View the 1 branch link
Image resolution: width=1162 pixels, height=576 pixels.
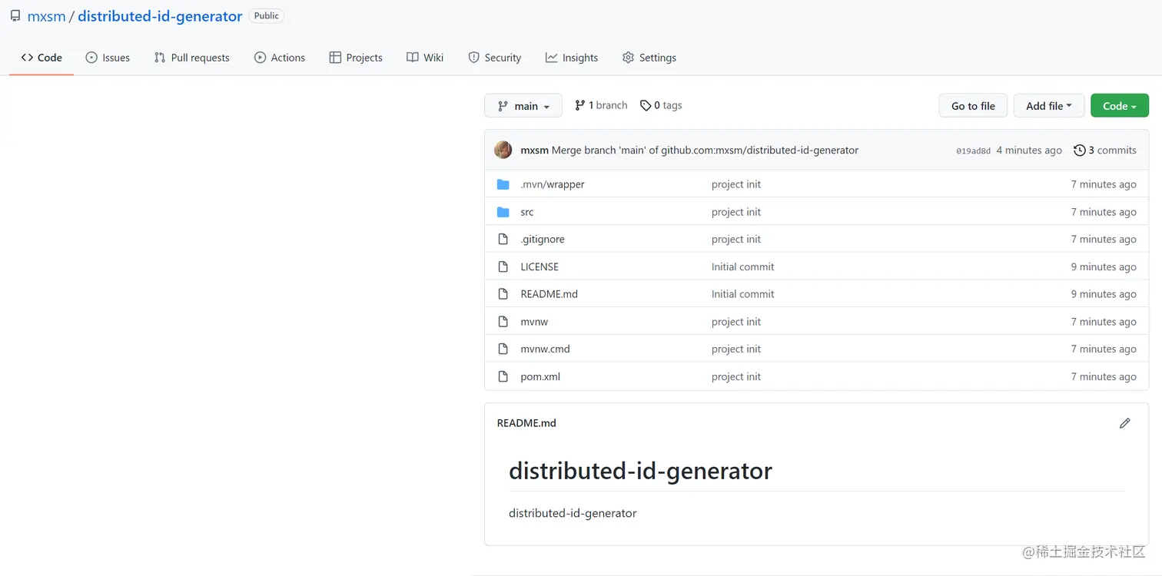click(601, 105)
